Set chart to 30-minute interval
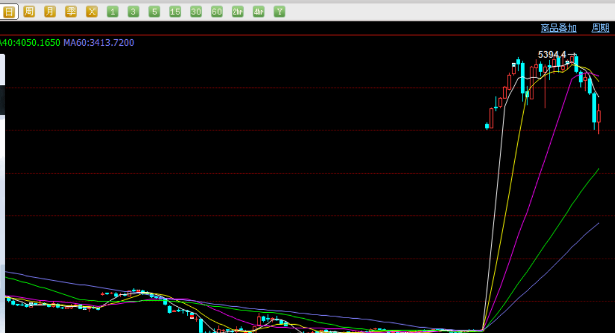 pos(196,12)
